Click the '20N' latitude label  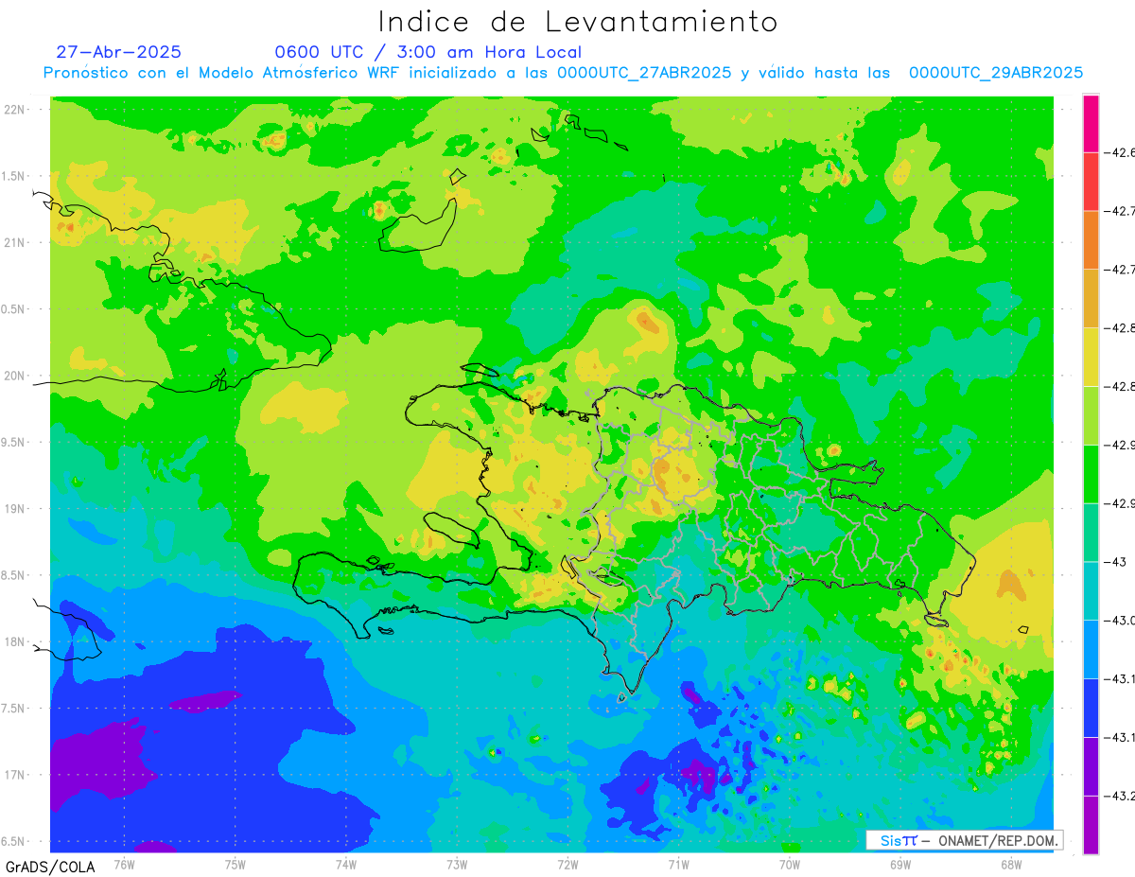[14, 376]
